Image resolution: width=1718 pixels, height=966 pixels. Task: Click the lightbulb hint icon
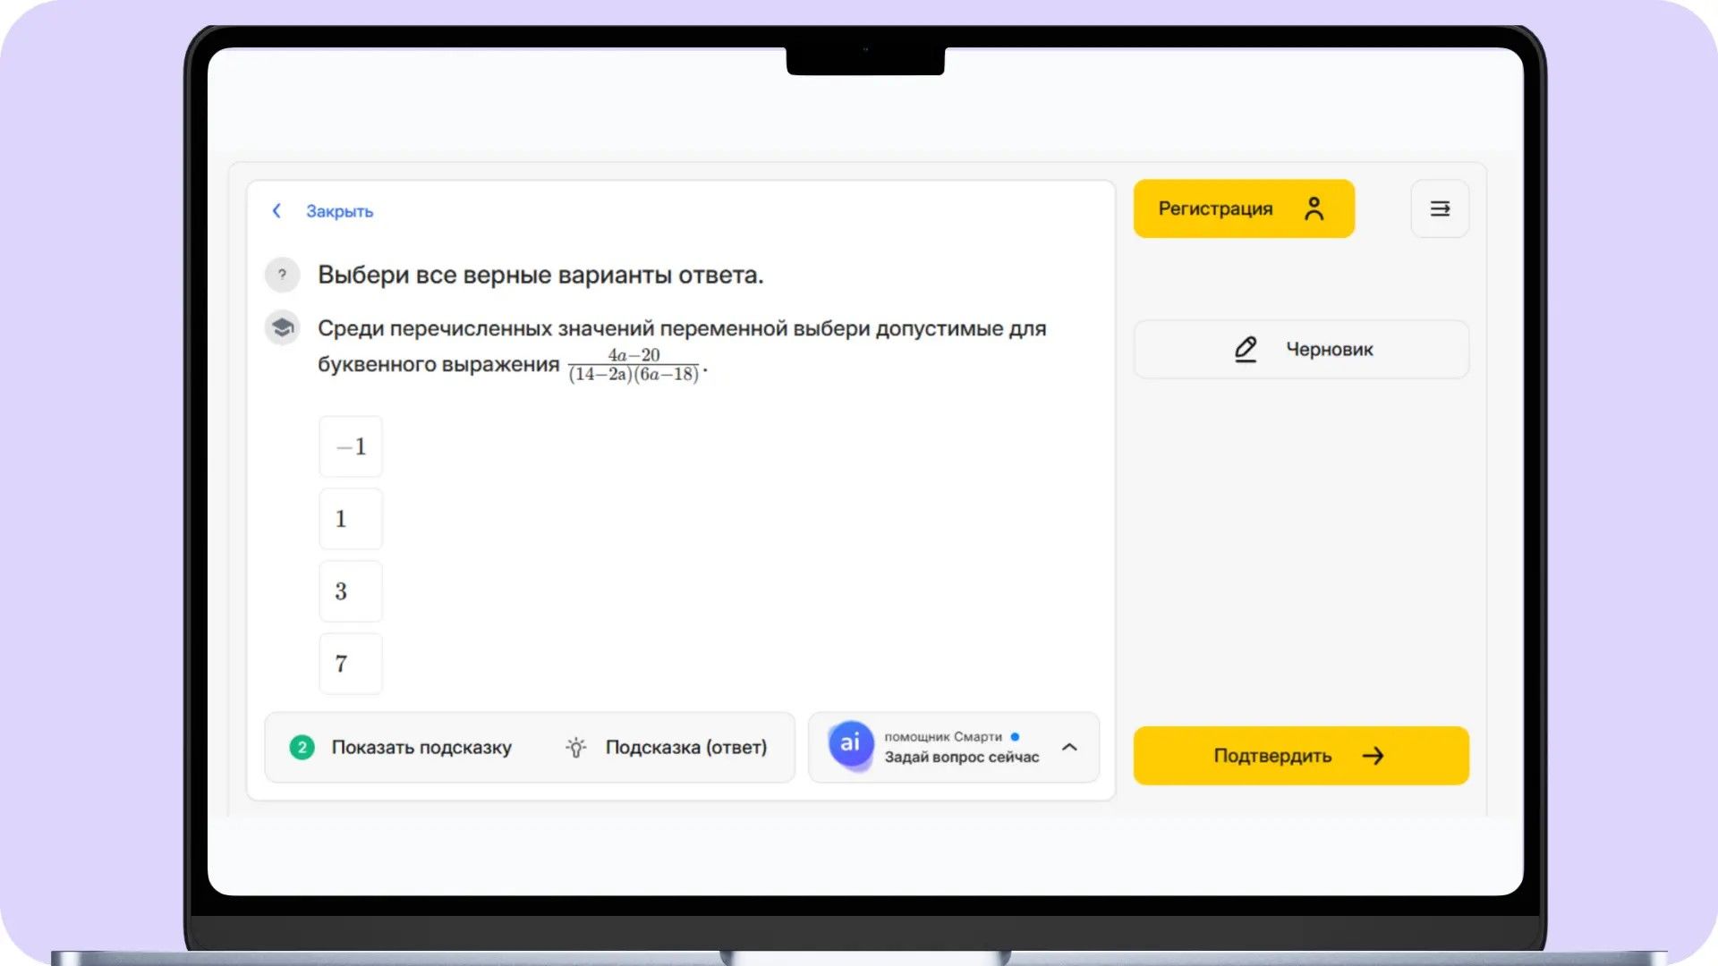pos(576,747)
